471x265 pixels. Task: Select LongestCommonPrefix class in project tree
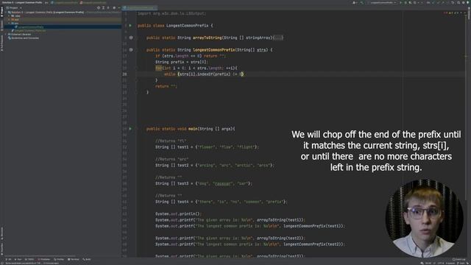[30, 26]
